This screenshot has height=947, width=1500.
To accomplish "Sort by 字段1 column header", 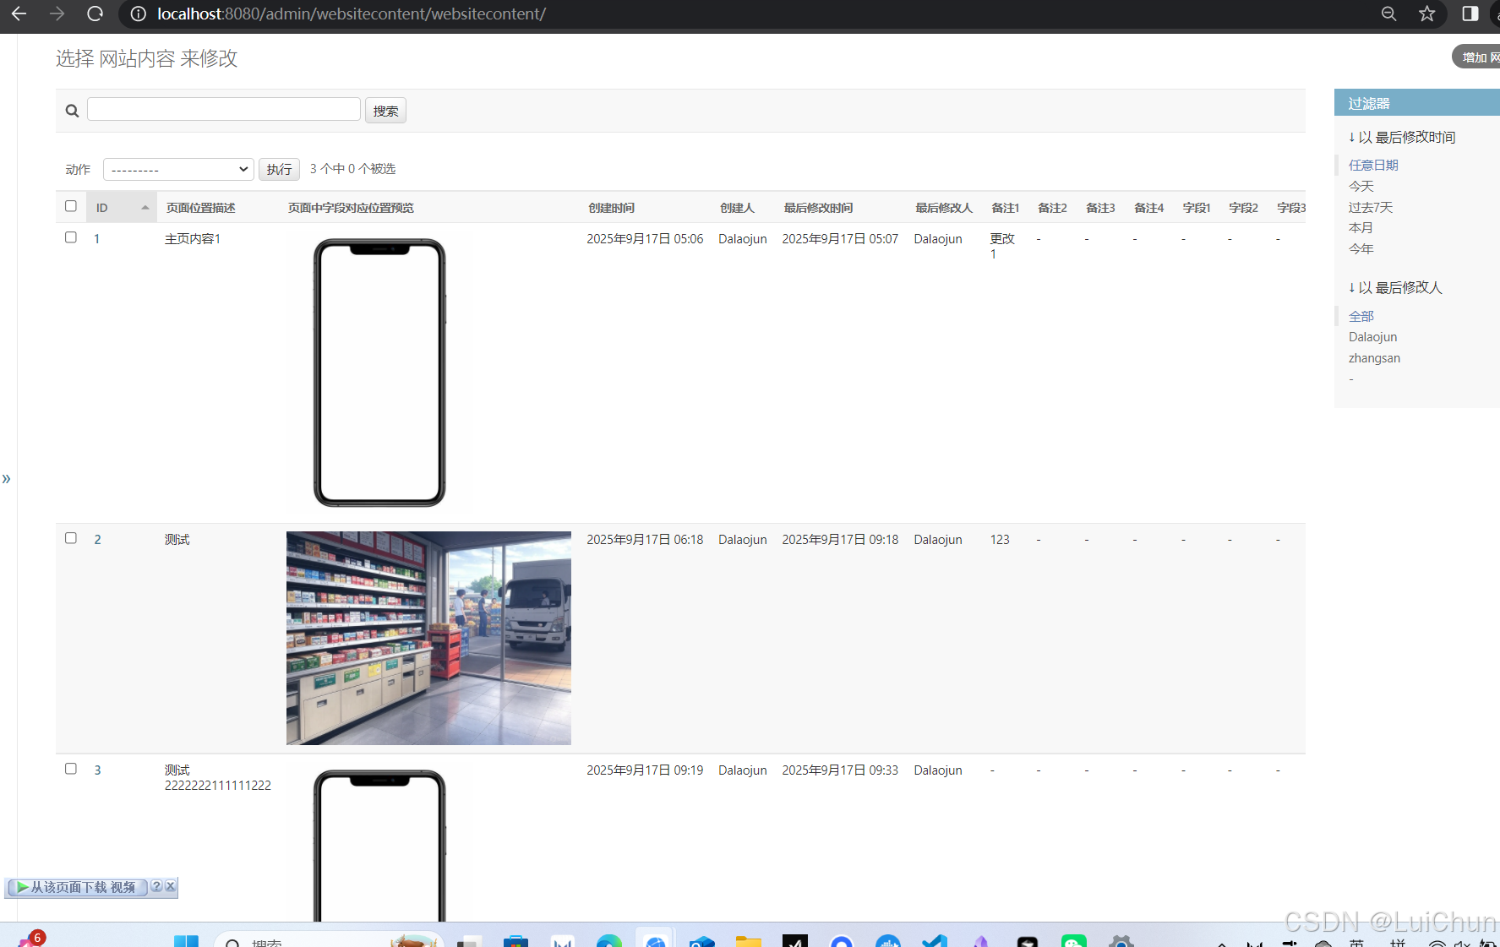I will click(x=1196, y=208).
